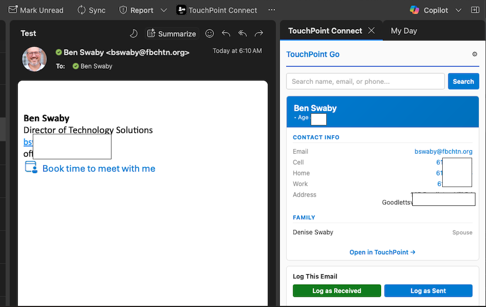Click the Today at 6:10 AM timestamp
Viewport: 486px width, 307px height.
click(237, 51)
